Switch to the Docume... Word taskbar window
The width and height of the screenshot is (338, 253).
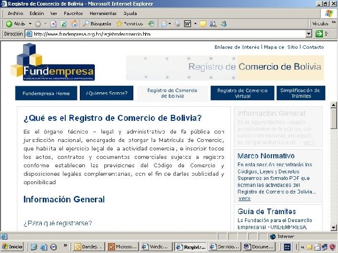(259, 247)
